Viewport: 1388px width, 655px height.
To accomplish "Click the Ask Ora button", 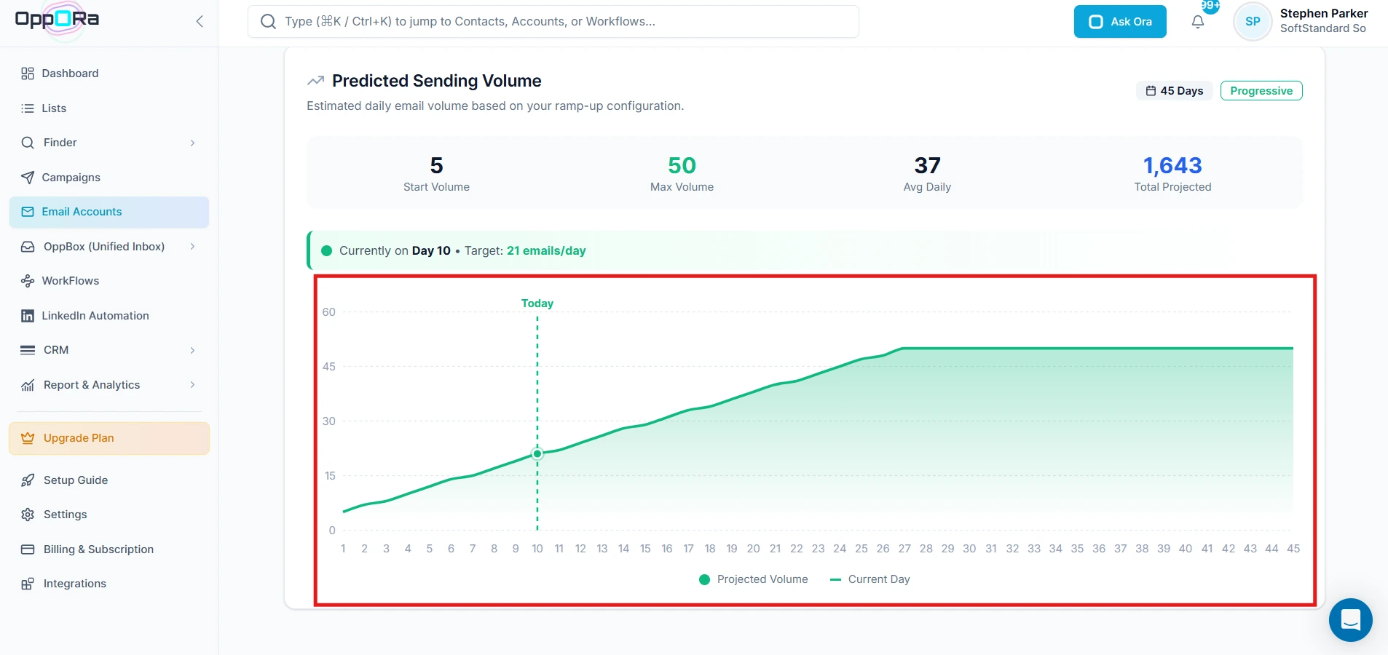I will tap(1119, 22).
